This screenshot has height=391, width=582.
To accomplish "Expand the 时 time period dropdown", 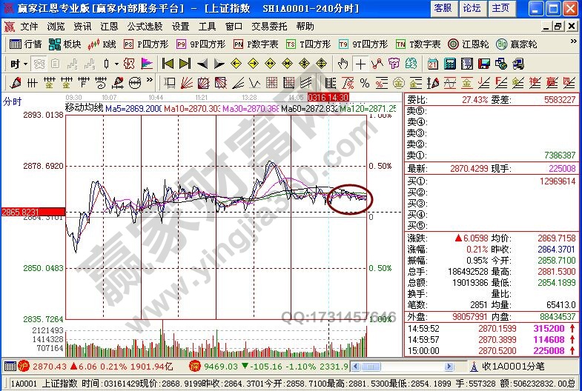I will point(19,64).
